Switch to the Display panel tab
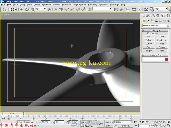171x128 pixels. click(162, 15)
